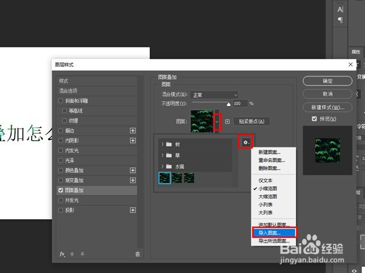This screenshot has width=365, height=273.
Task: Enable the 斜面和浮雕 checkbox
Action: 61,101
